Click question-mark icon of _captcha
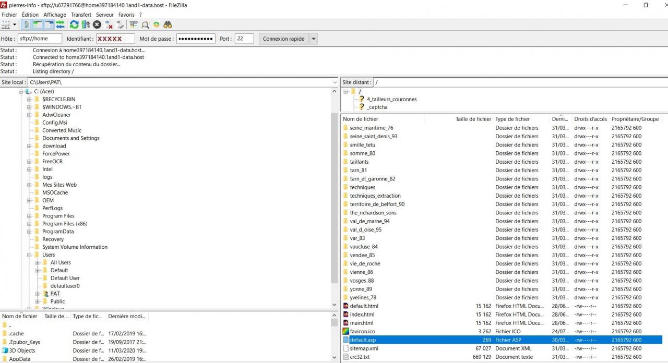 click(x=361, y=107)
